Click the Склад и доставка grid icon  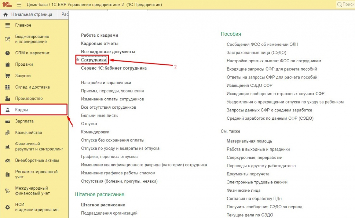click(8, 87)
